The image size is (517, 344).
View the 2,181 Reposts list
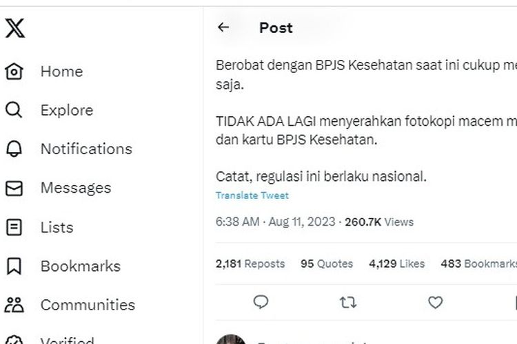pyautogui.click(x=250, y=264)
